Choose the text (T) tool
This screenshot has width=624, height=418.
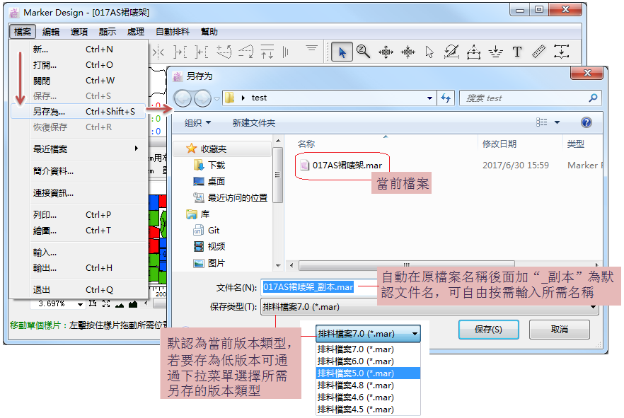(x=517, y=52)
